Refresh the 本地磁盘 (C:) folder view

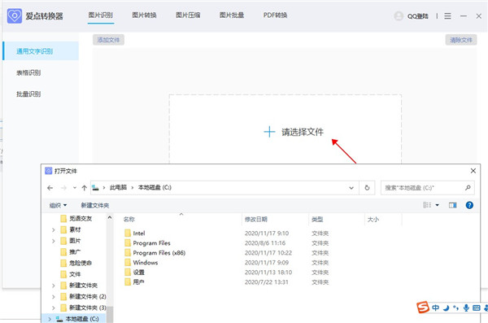pos(367,187)
